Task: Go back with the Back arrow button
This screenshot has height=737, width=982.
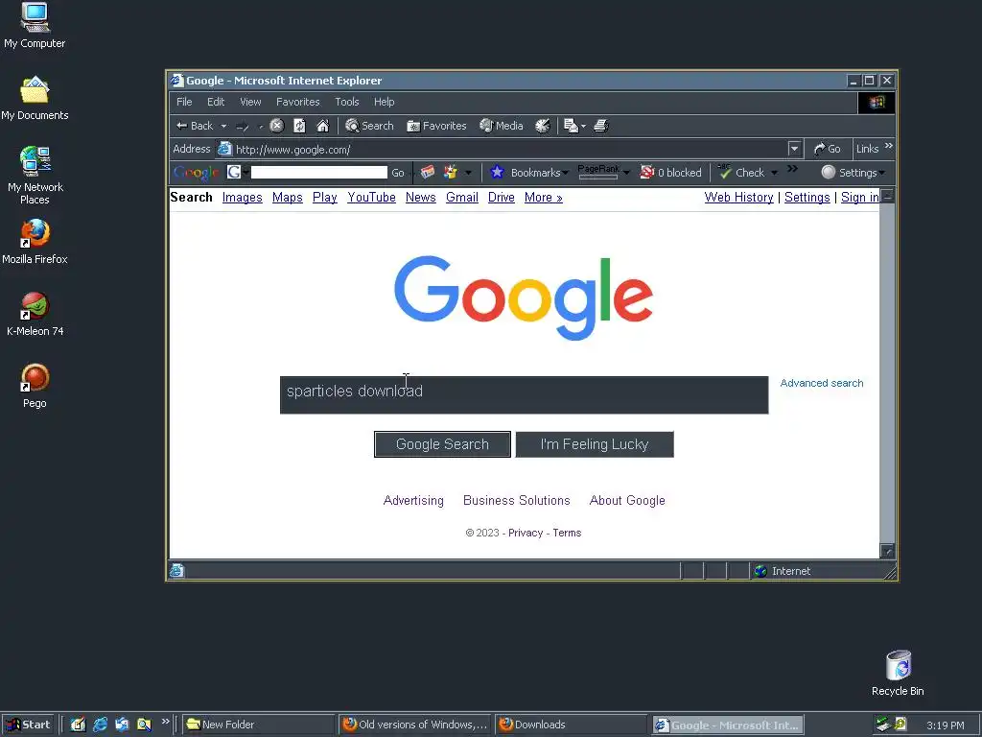Action: pos(195,126)
